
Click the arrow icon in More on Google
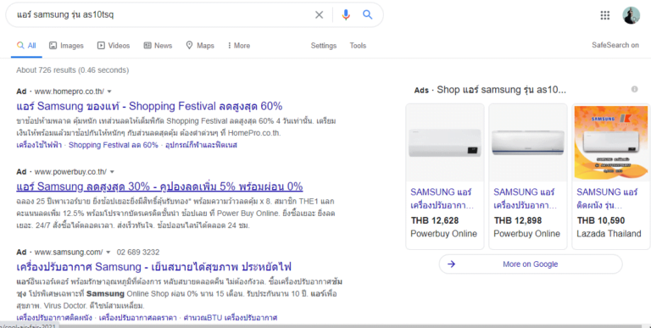pyautogui.click(x=451, y=264)
